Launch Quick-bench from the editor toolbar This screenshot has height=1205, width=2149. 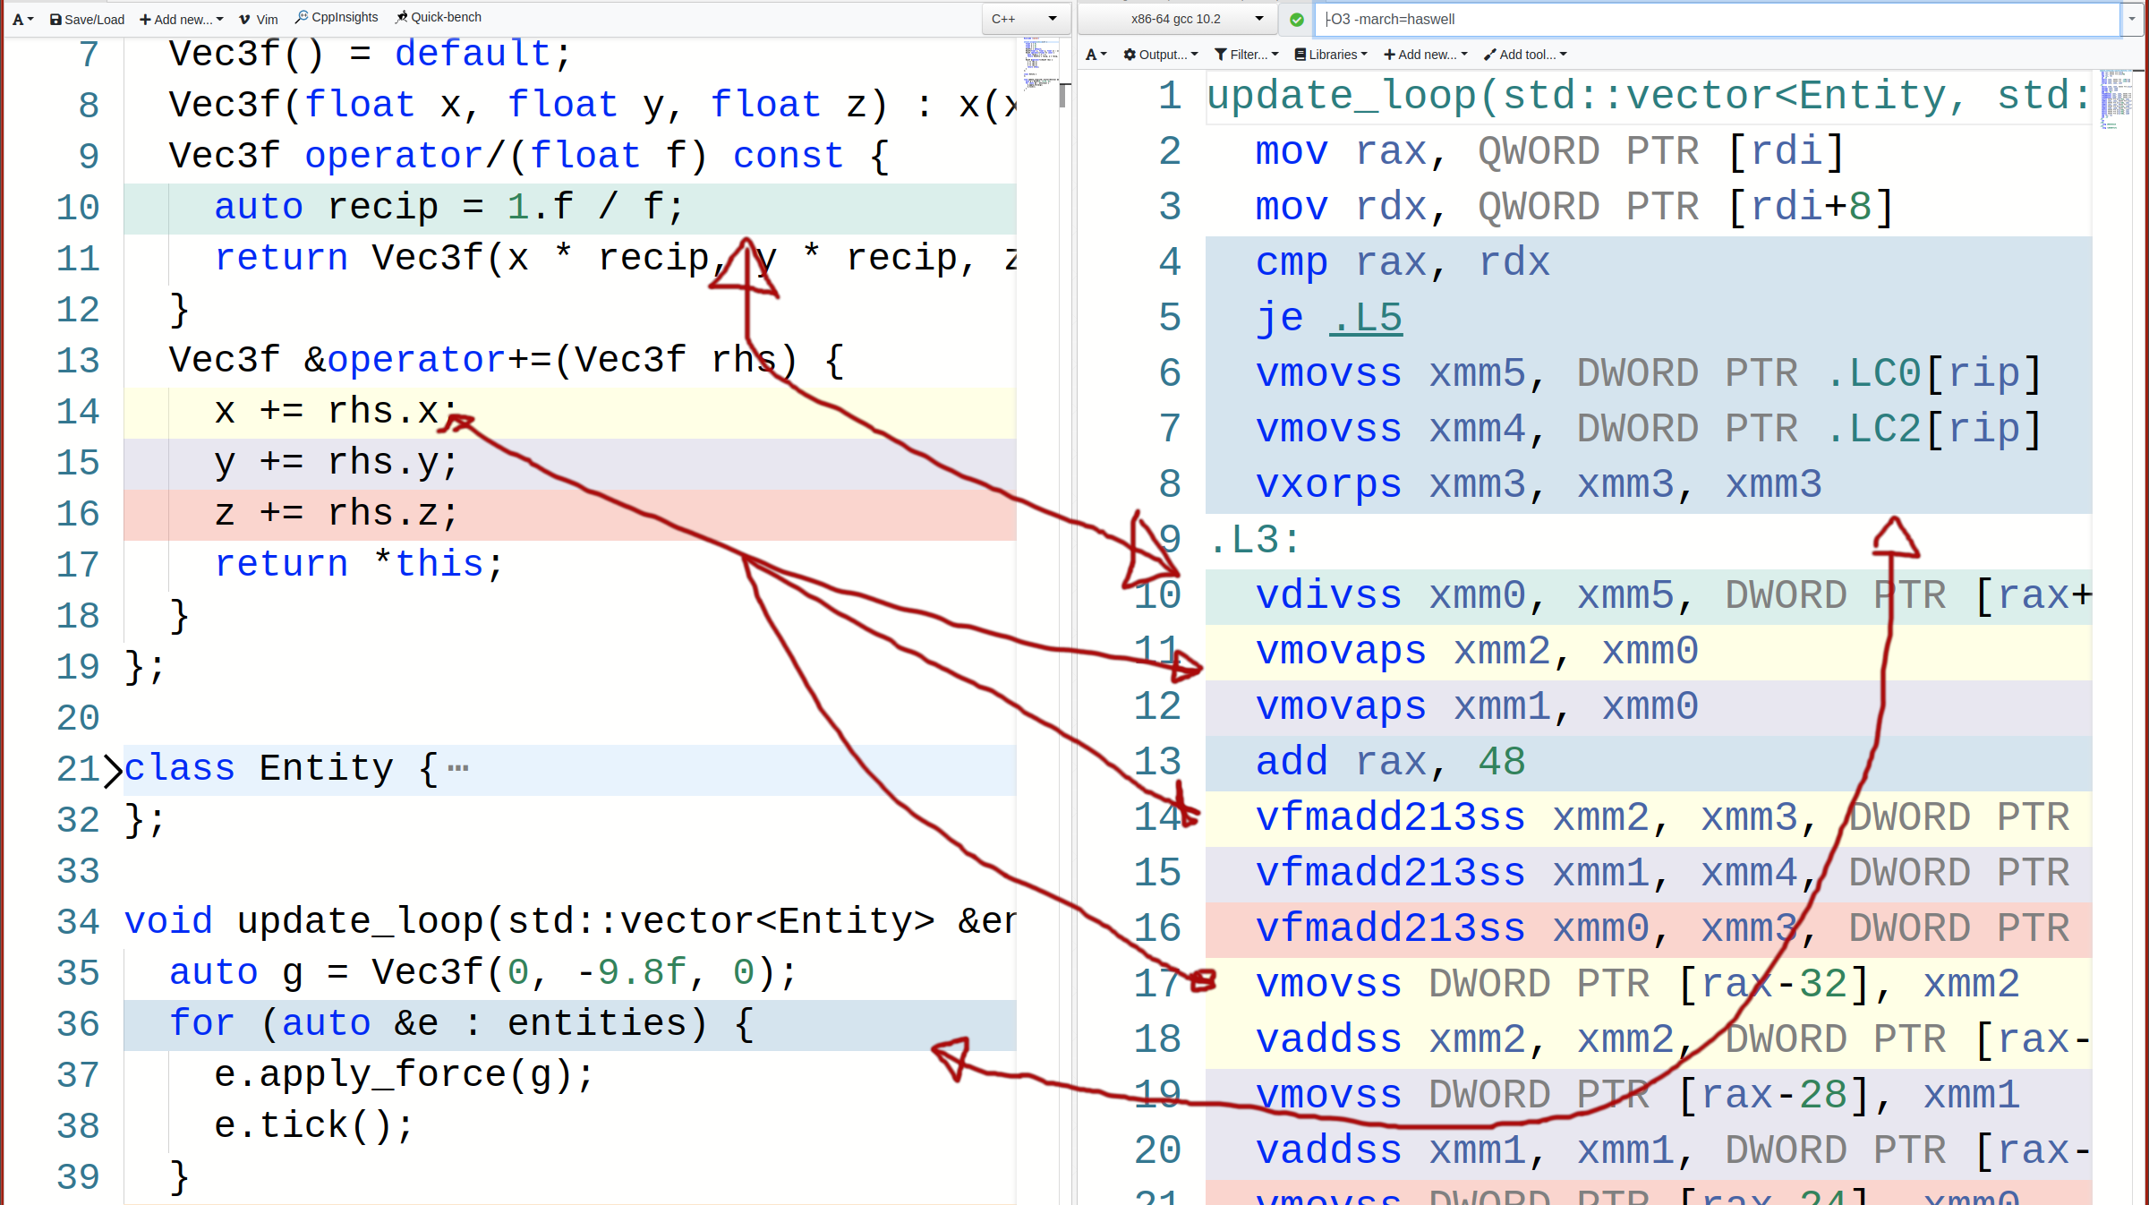[x=438, y=16]
